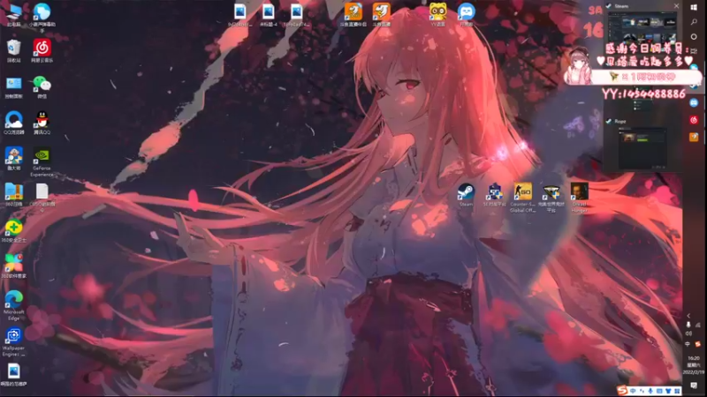Launch Tencent QQ penguin shortcut
This screenshot has width=707, height=397.
(42, 123)
